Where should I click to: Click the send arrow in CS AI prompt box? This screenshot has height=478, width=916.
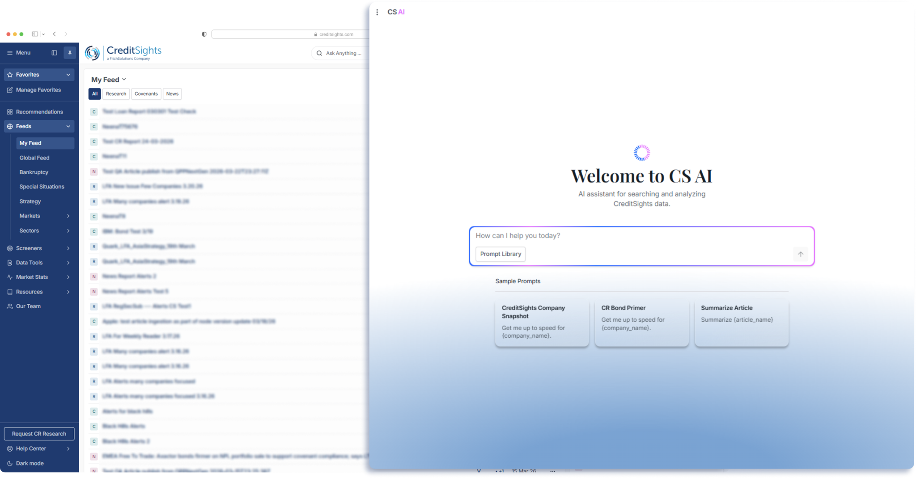point(800,254)
